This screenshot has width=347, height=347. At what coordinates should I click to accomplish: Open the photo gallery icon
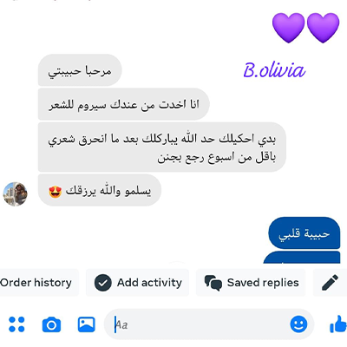point(87,324)
